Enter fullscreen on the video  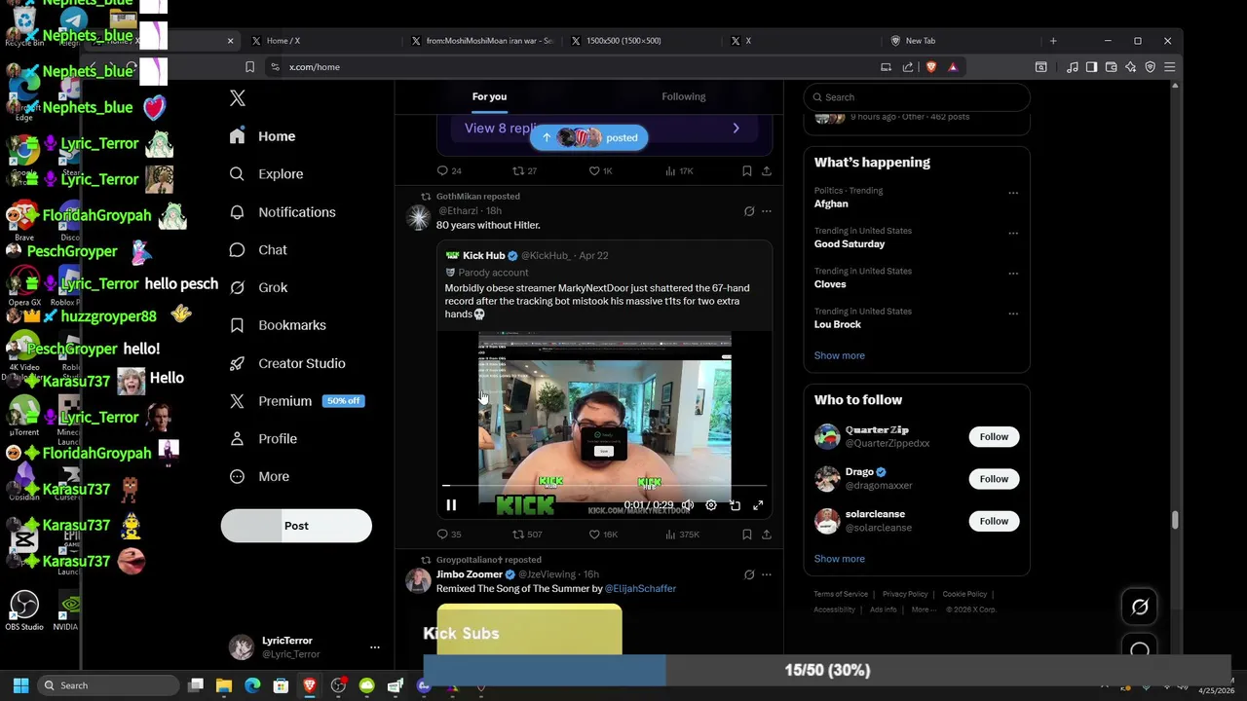(758, 505)
